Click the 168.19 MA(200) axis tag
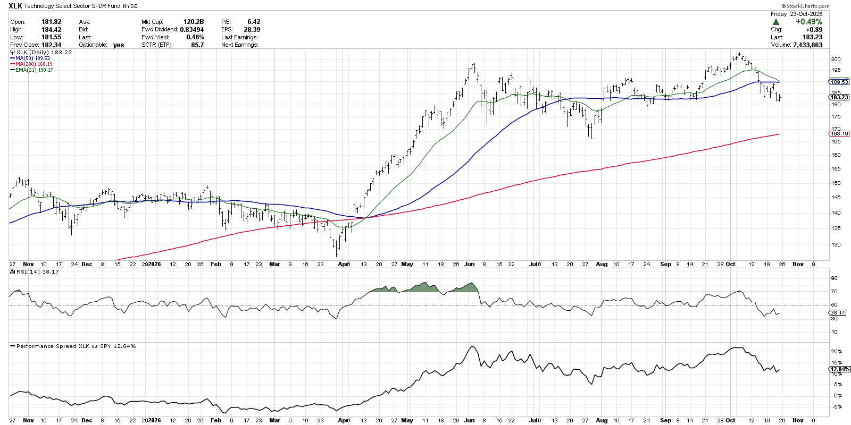The height and width of the screenshot is (425, 851). pos(839,134)
